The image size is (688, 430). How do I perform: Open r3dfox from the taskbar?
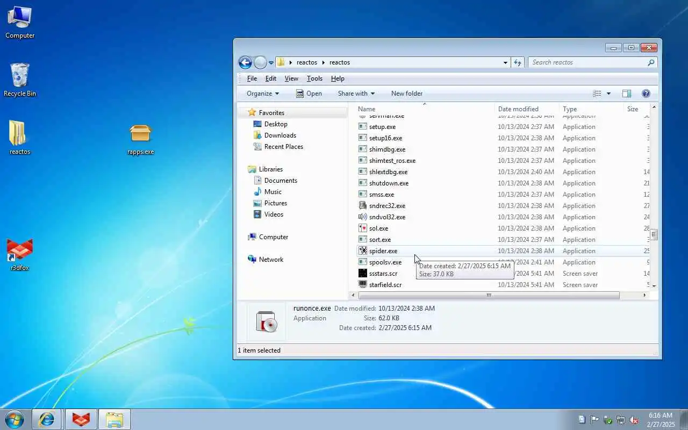(x=81, y=419)
